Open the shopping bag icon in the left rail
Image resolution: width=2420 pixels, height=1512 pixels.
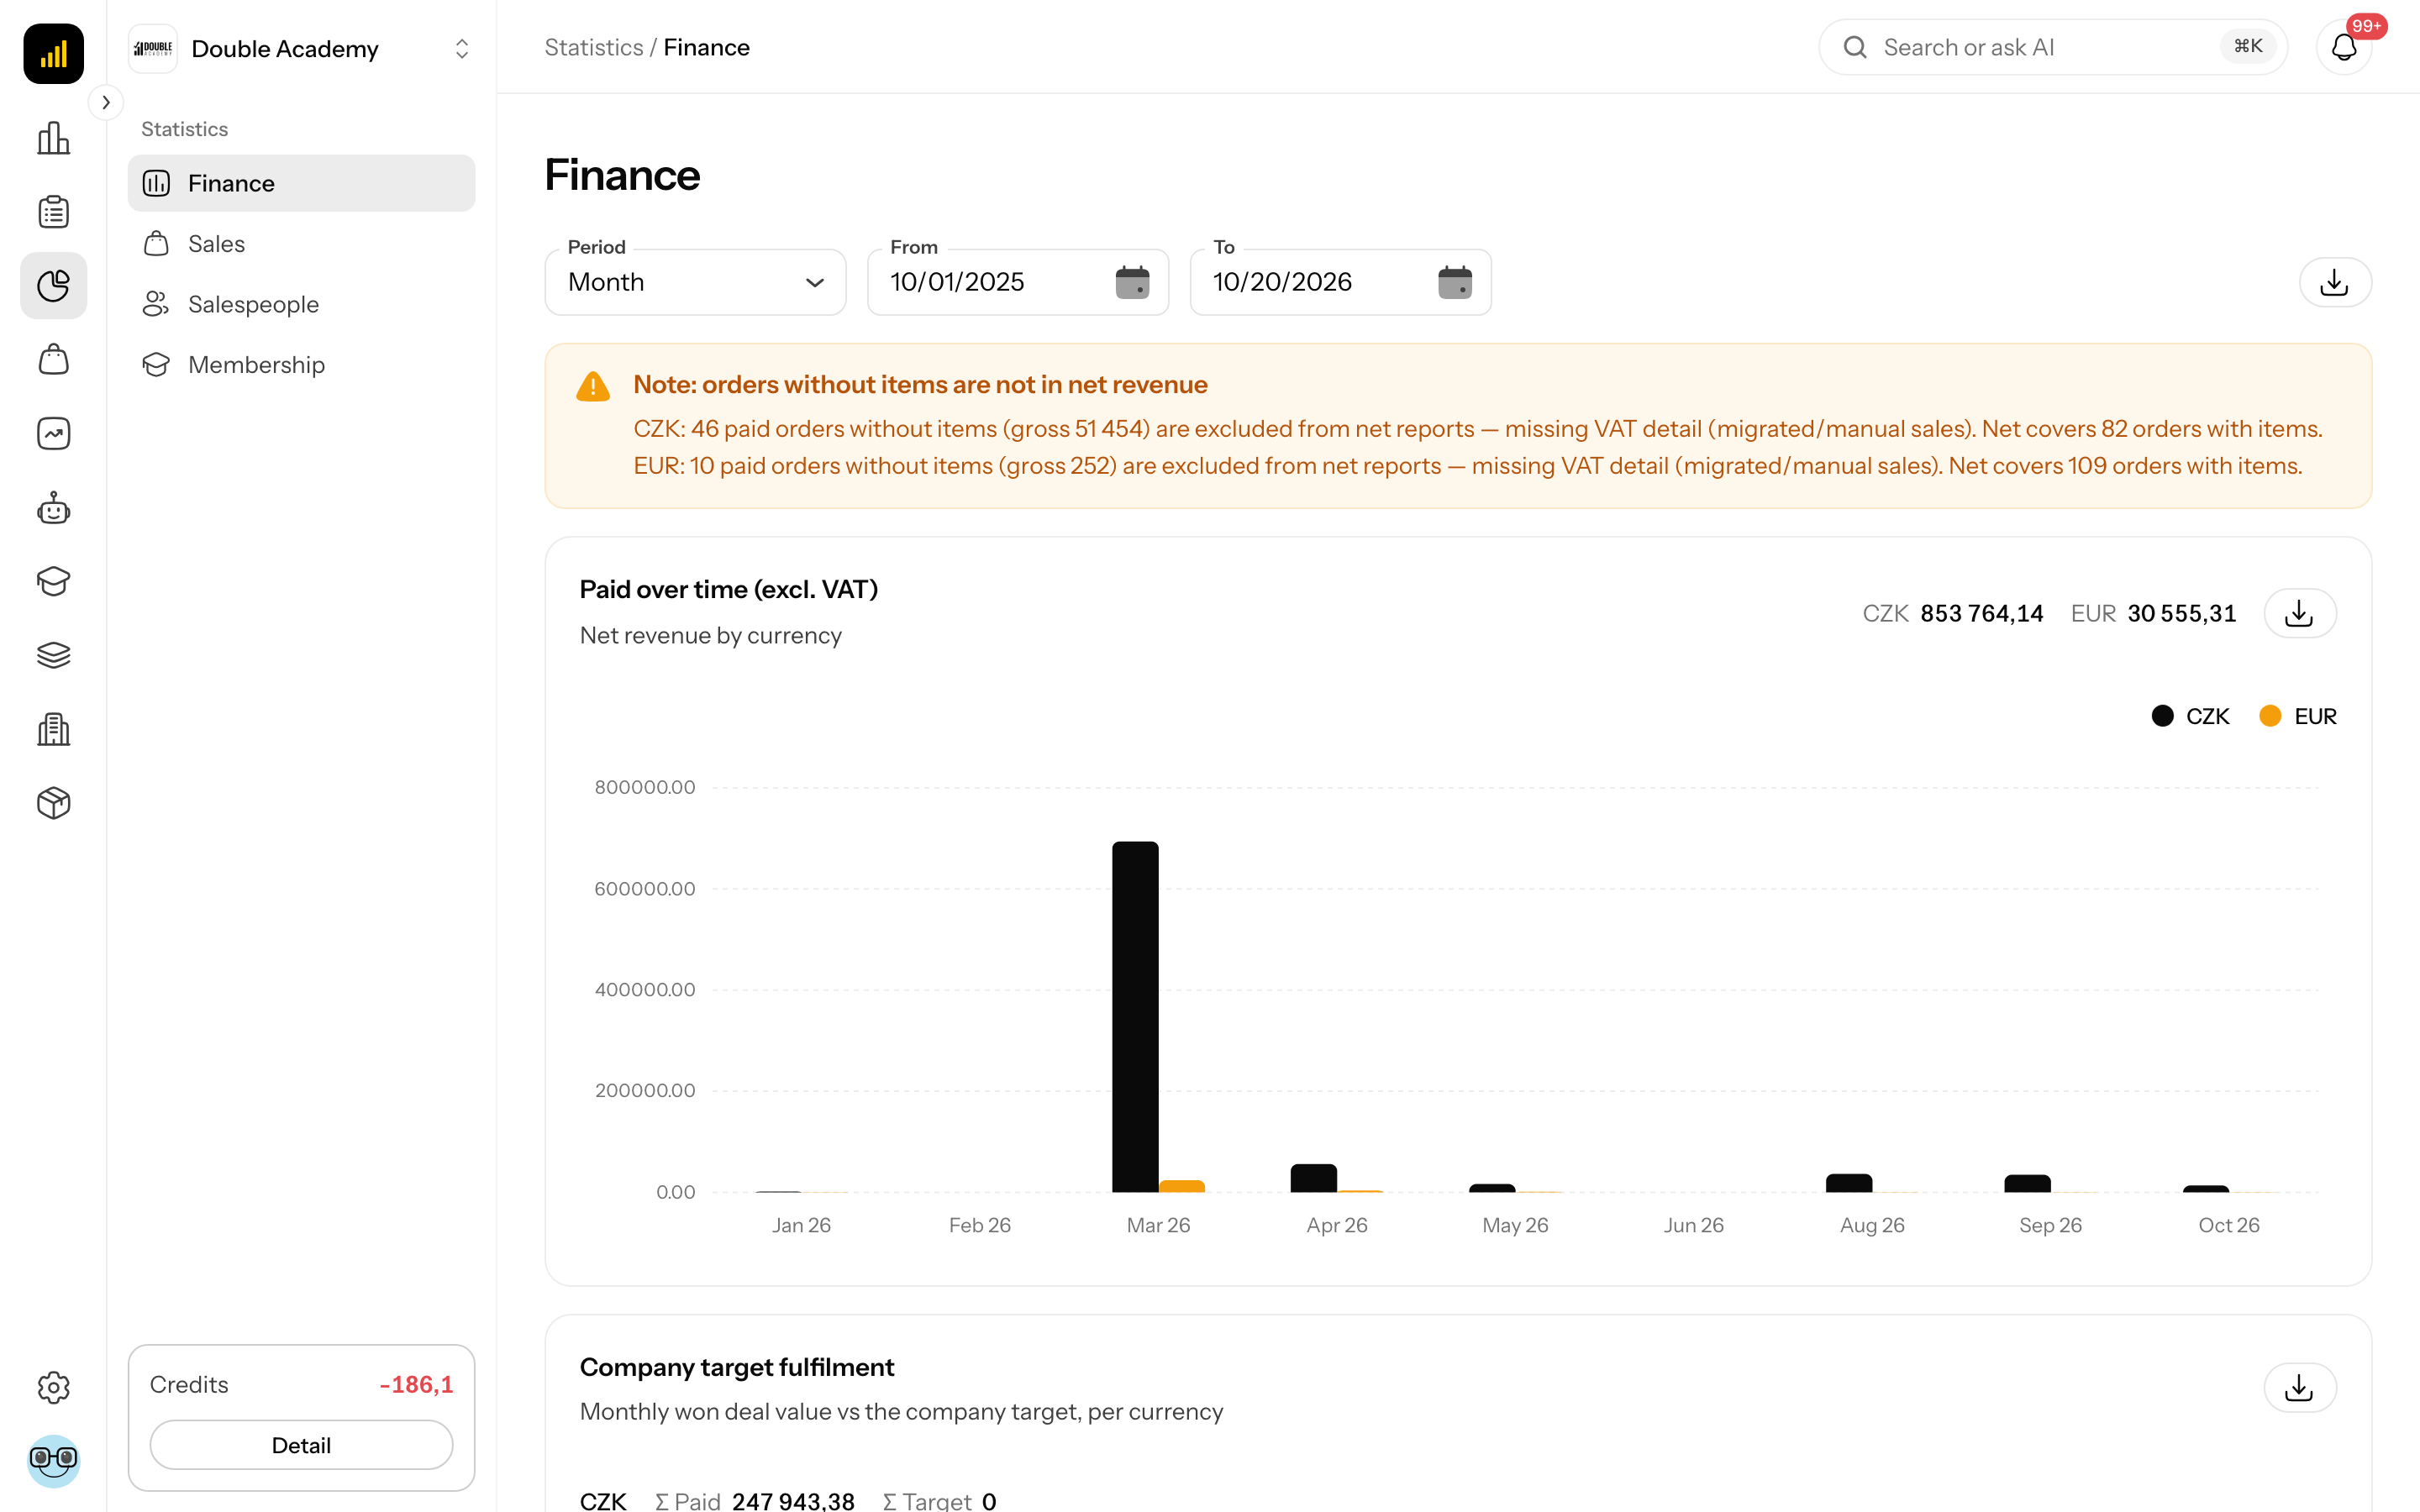[x=53, y=359]
